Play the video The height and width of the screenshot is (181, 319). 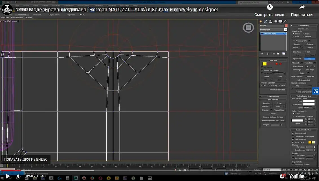(x=8, y=176)
